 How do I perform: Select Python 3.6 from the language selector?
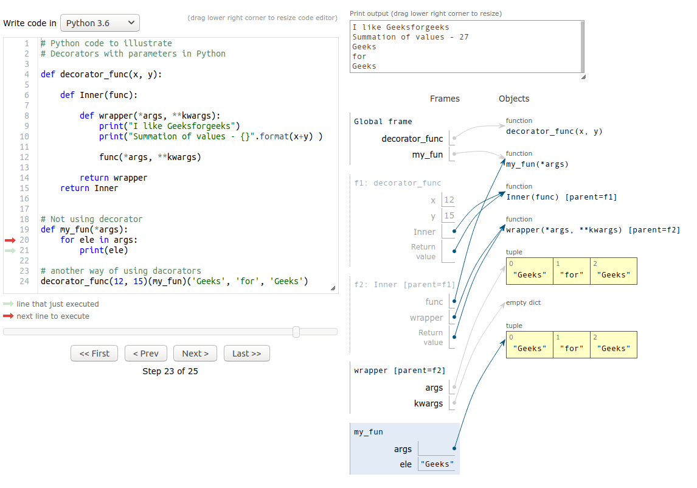click(99, 23)
